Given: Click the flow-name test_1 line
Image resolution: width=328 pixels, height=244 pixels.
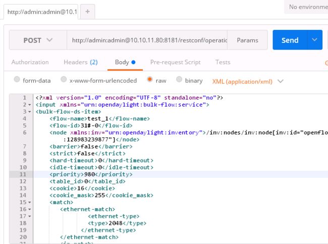Looking at the screenshot, I should (99, 119).
